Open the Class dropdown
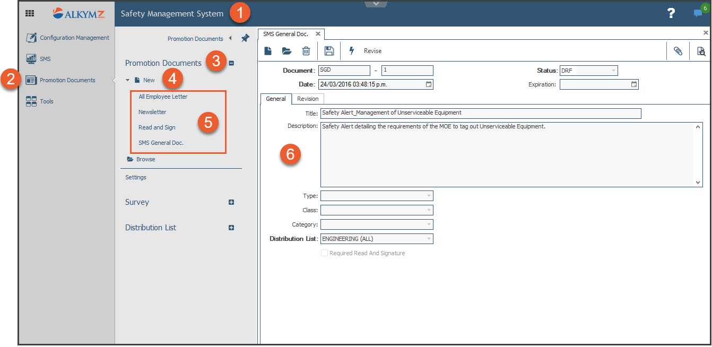 pyautogui.click(x=429, y=210)
